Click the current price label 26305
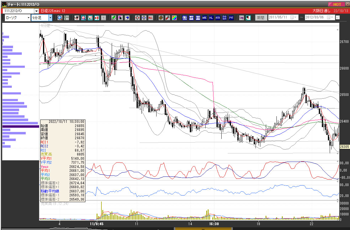Screen dimensions: 350x230 coord(345,147)
